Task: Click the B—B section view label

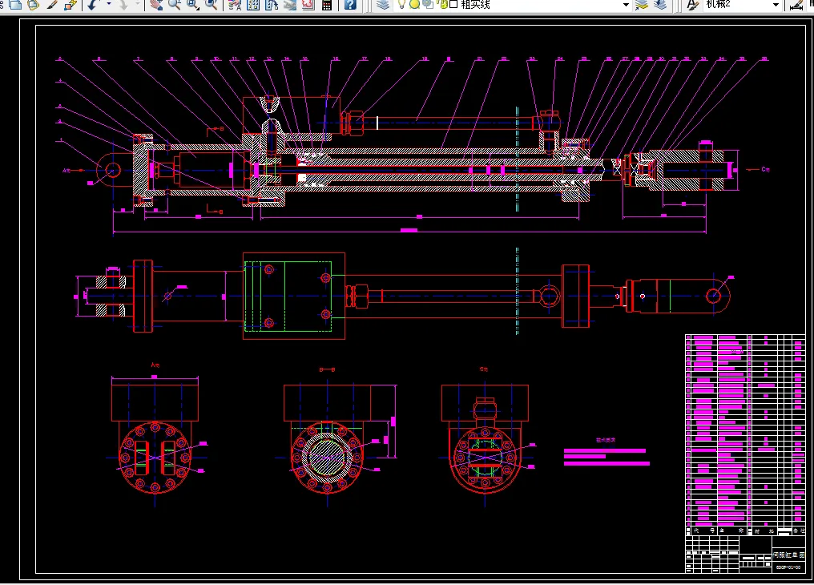Action: [327, 369]
